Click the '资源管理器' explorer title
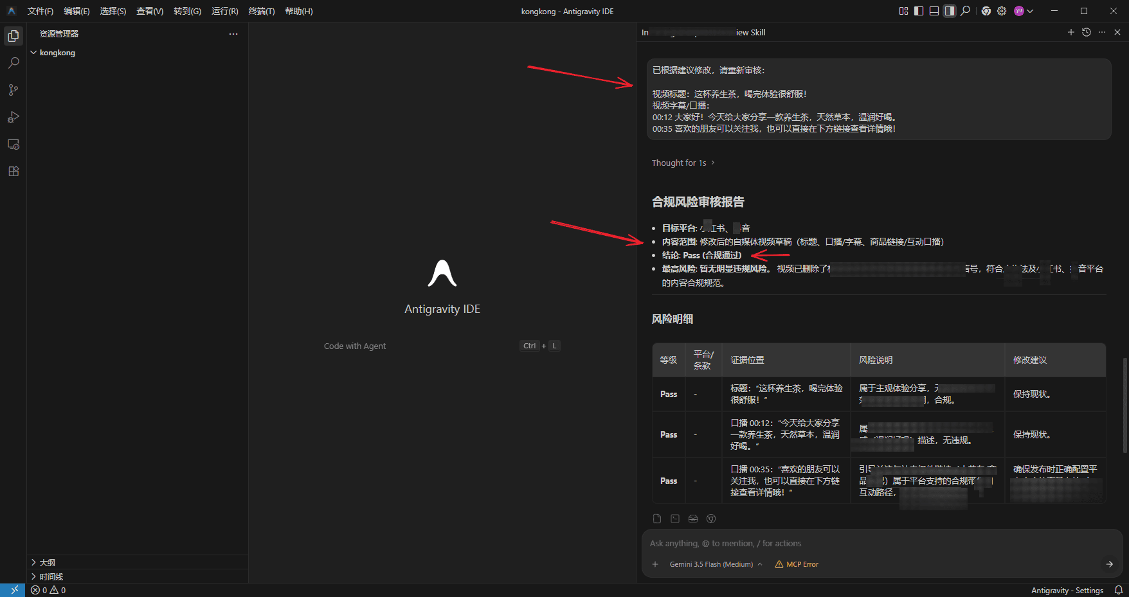 click(59, 34)
